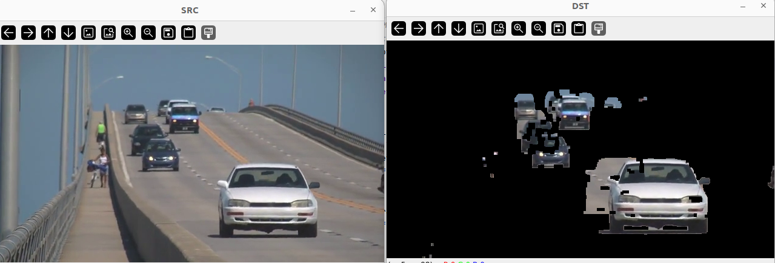Save the current SRC image

tap(168, 33)
